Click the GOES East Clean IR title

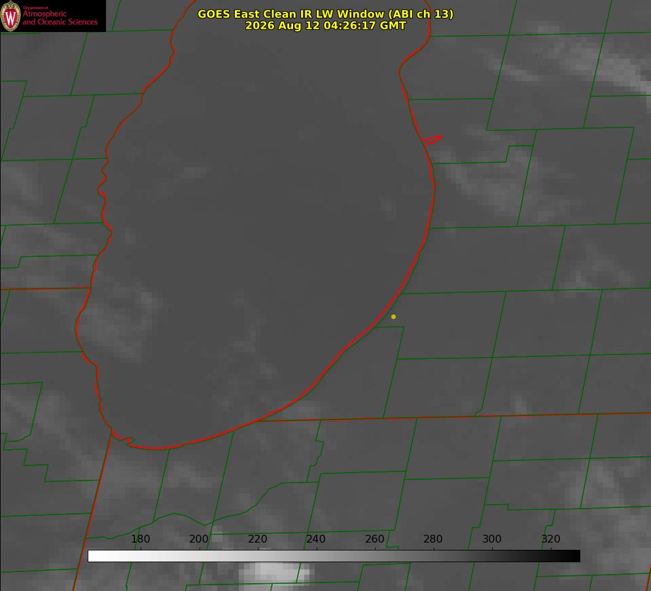(x=326, y=14)
